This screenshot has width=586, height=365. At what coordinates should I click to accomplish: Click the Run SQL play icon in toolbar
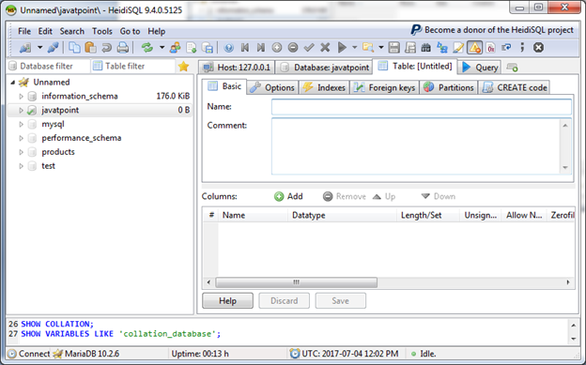(x=342, y=48)
